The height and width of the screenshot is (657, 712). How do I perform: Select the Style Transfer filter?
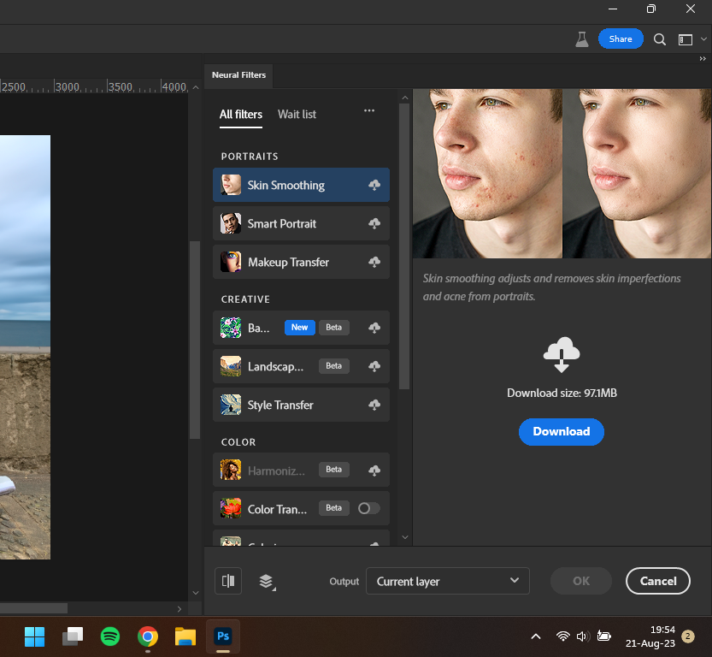(x=301, y=405)
